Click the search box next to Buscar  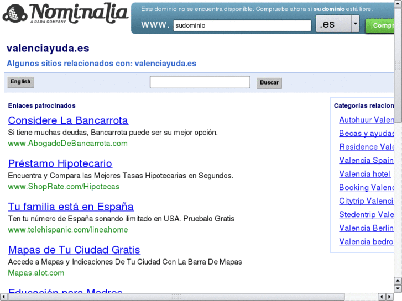coord(200,82)
